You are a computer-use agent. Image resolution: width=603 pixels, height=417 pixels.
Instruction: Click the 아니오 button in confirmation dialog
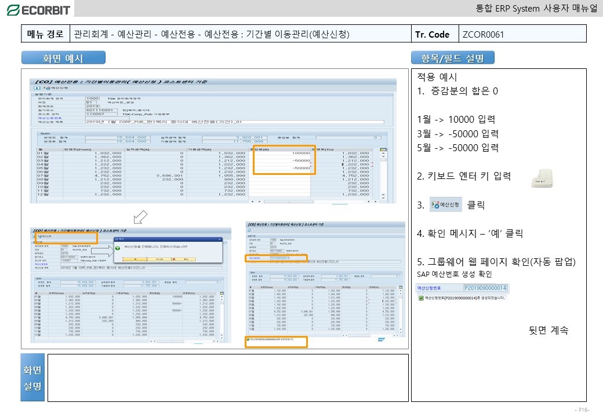159,259
